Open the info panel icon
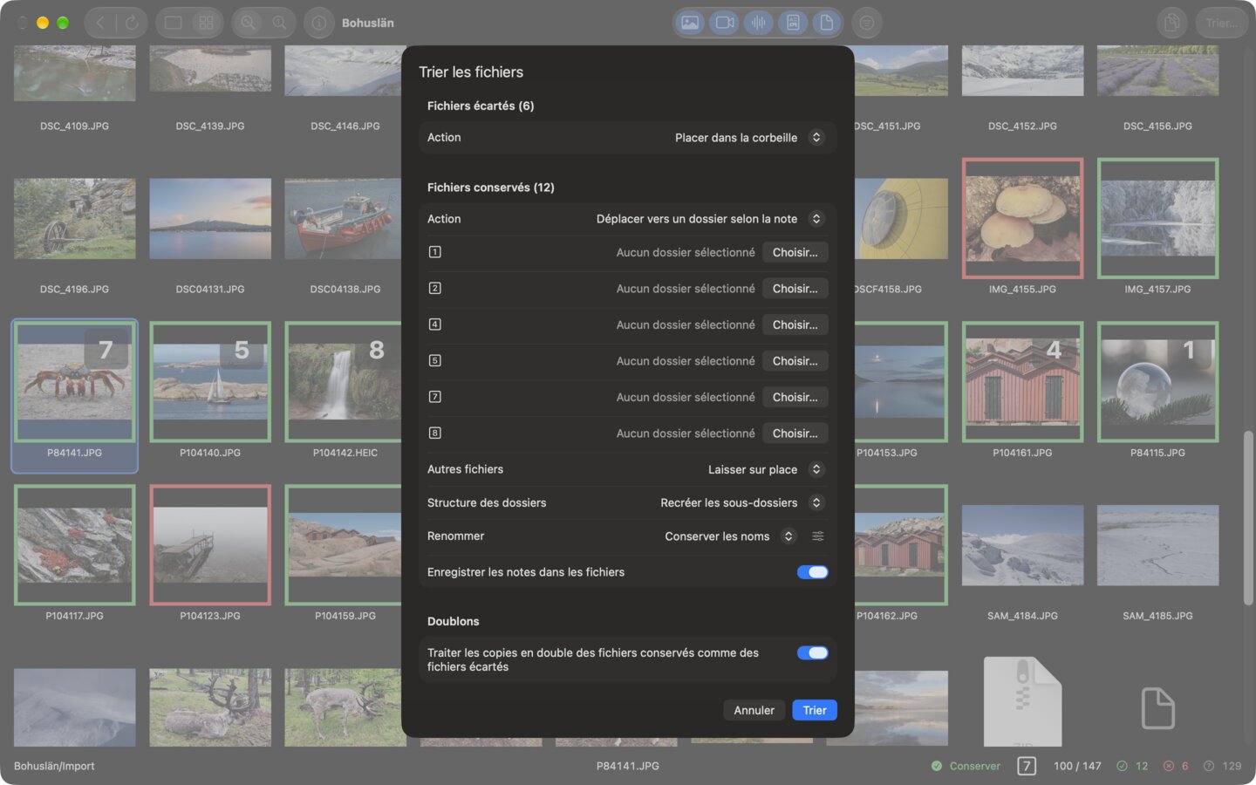This screenshot has width=1256, height=785. (319, 23)
